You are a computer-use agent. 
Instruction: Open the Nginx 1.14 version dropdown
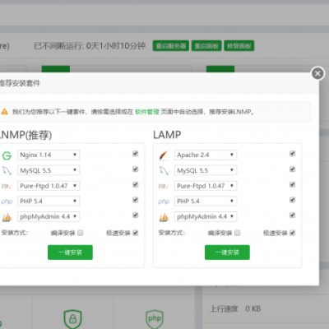click(49, 155)
